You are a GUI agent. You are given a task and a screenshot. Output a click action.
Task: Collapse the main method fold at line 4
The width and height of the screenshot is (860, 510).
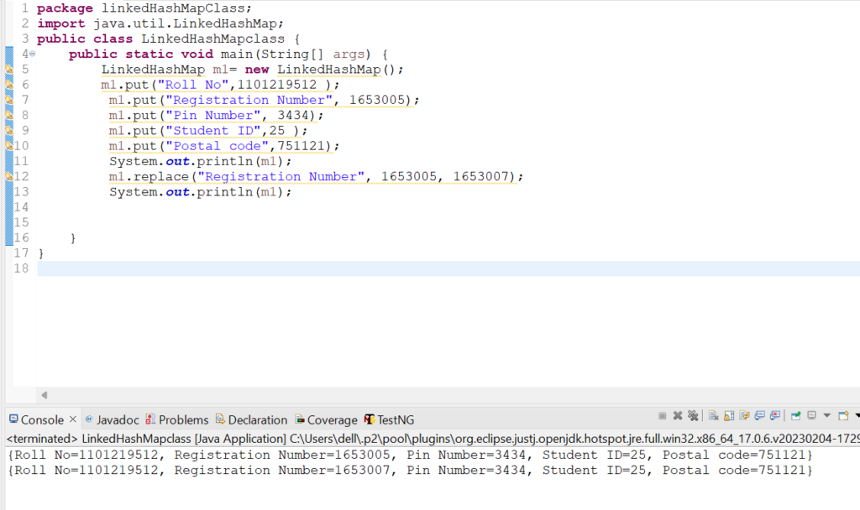pyautogui.click(x=33, y=54)
